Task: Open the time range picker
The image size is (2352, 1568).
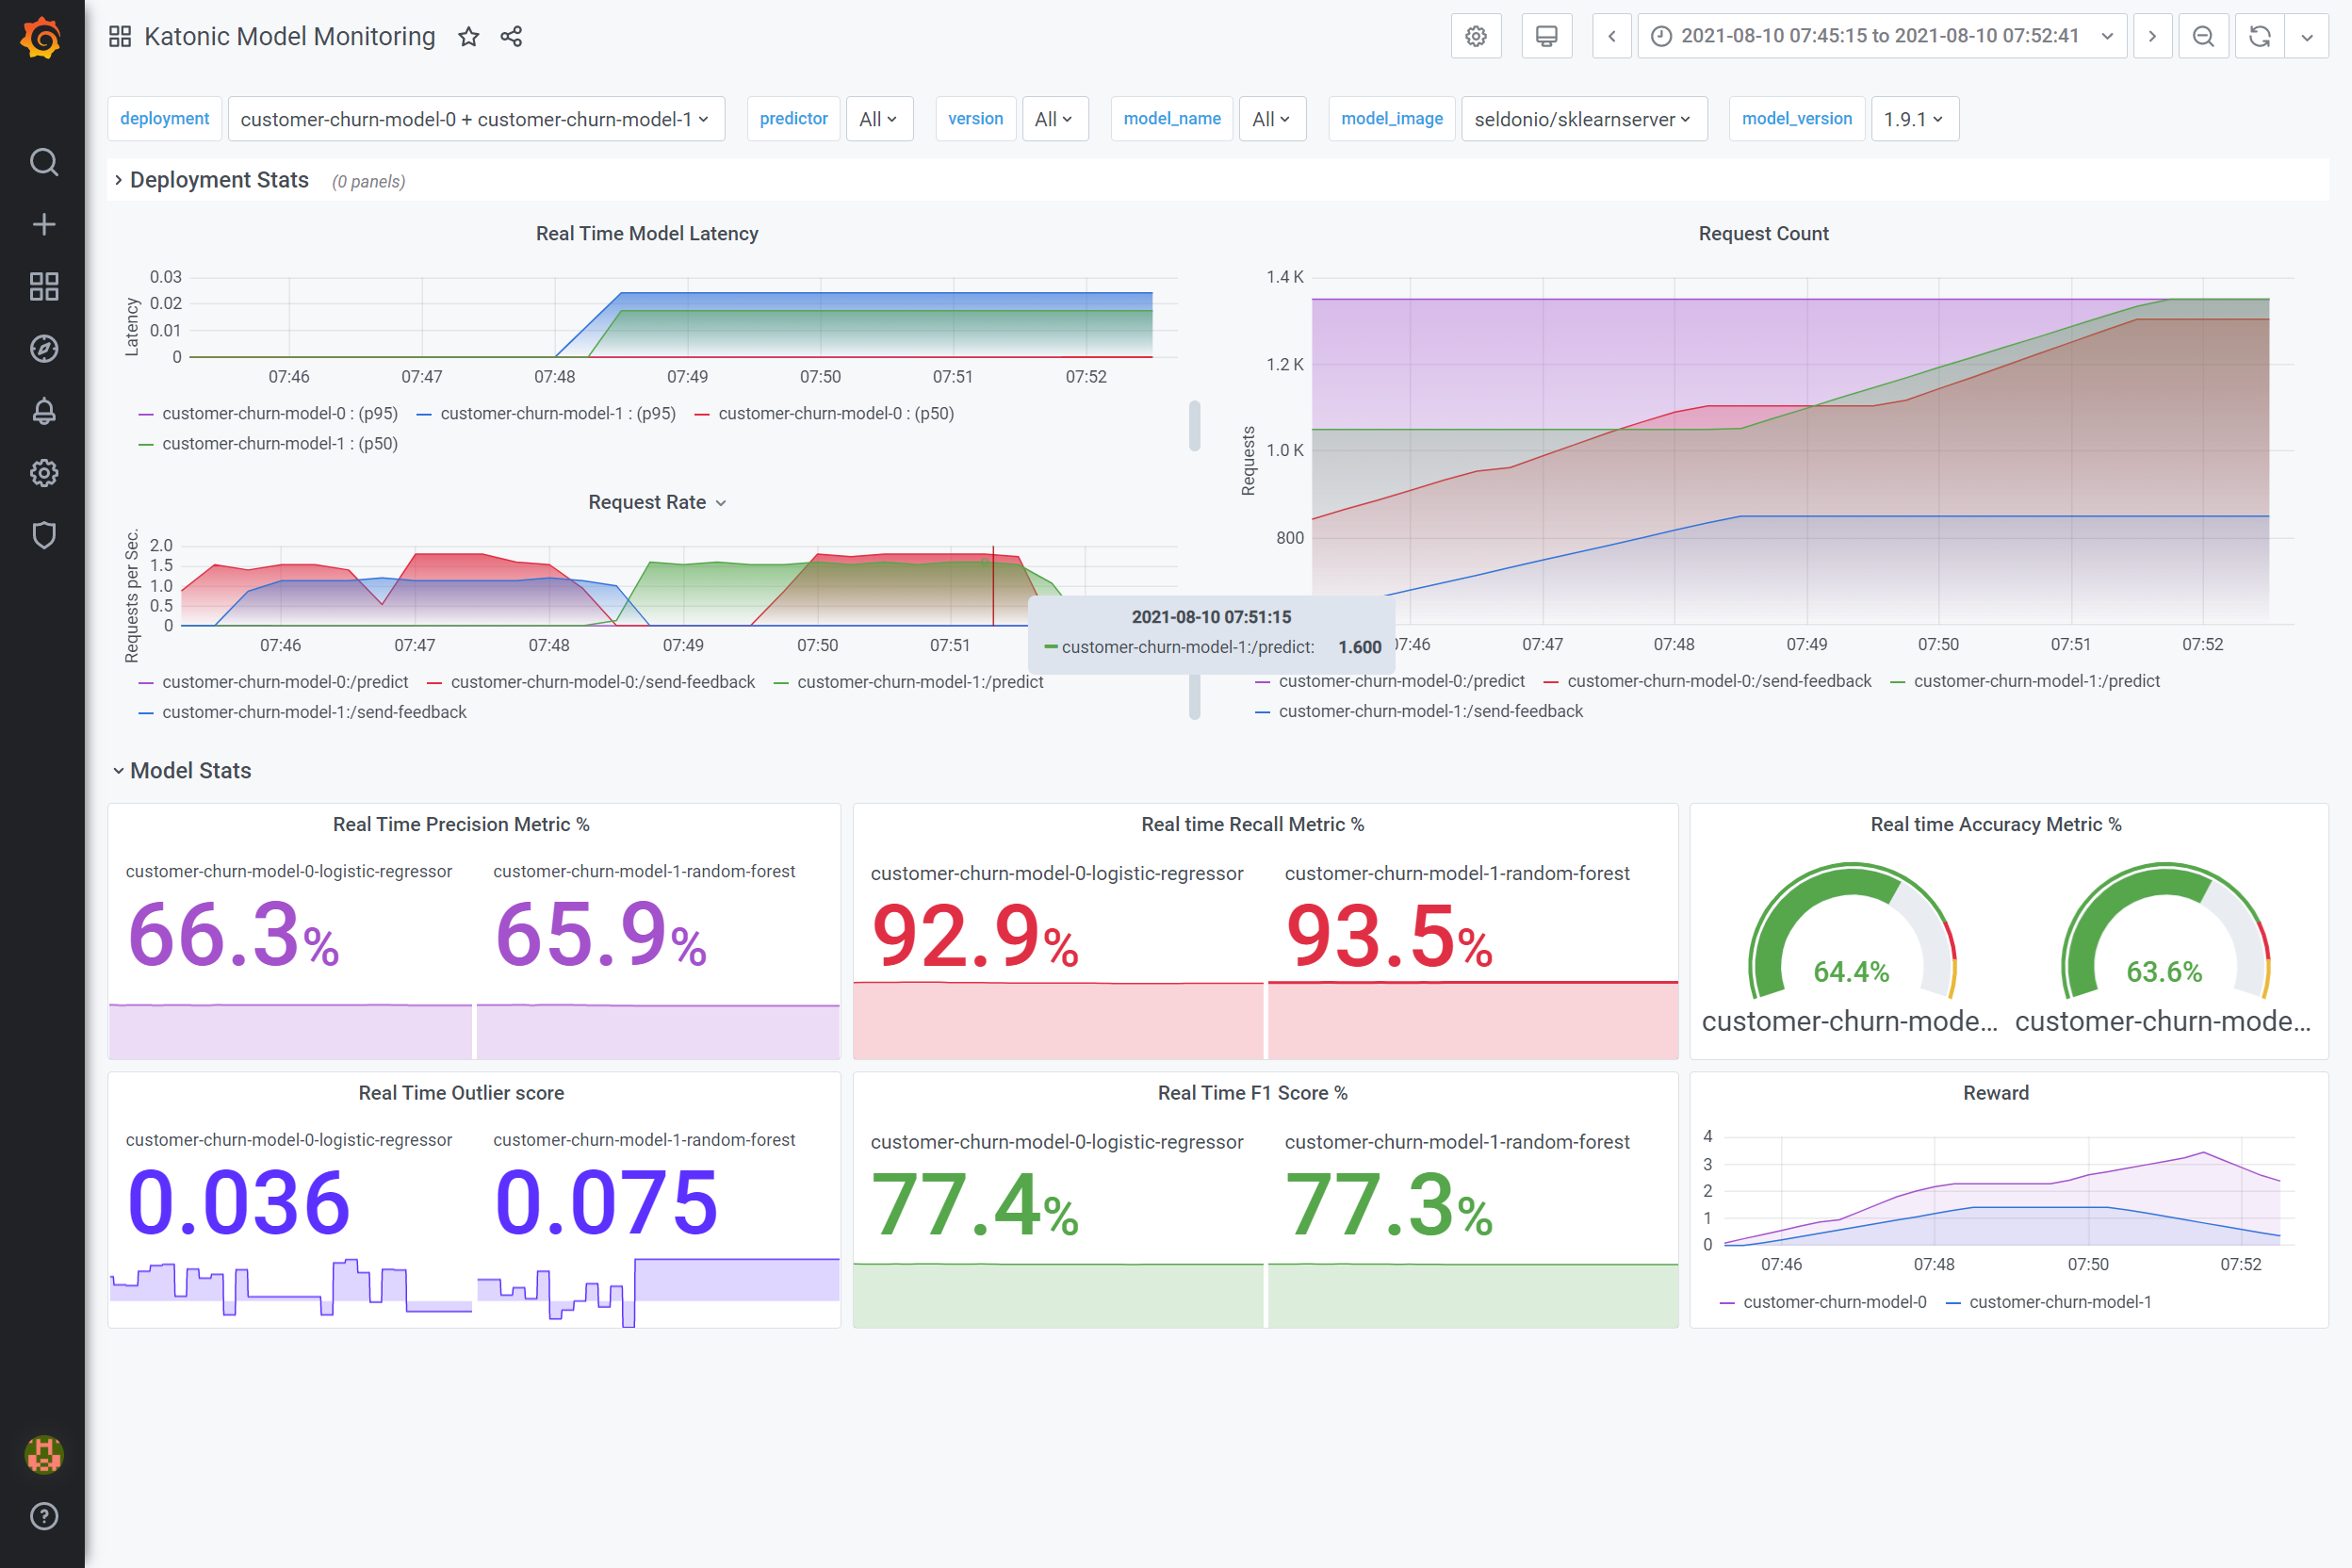Action: click(1881, 37)
